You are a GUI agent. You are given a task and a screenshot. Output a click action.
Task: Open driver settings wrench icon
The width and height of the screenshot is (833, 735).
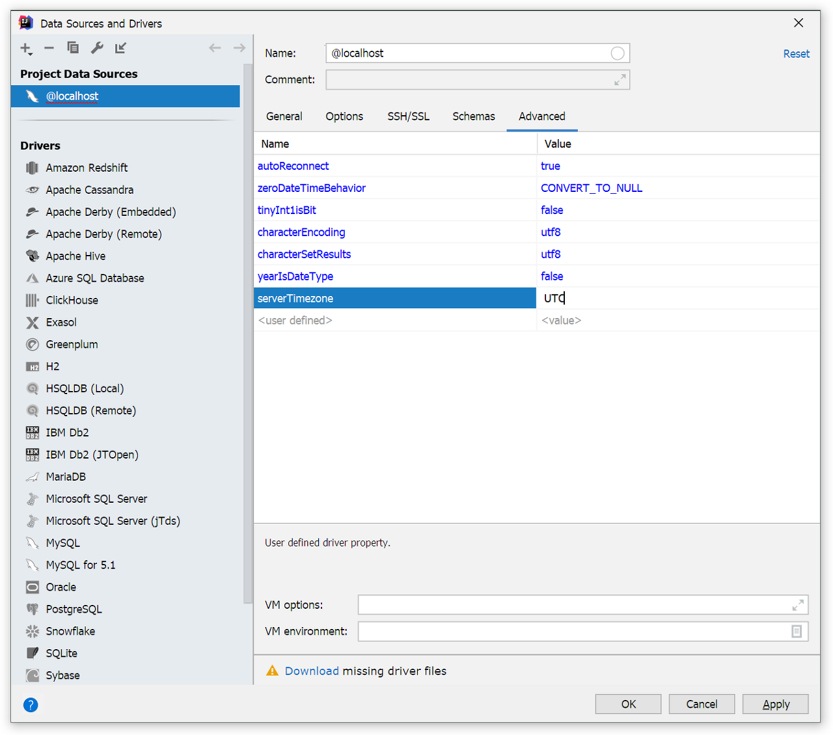coord(97,47)
